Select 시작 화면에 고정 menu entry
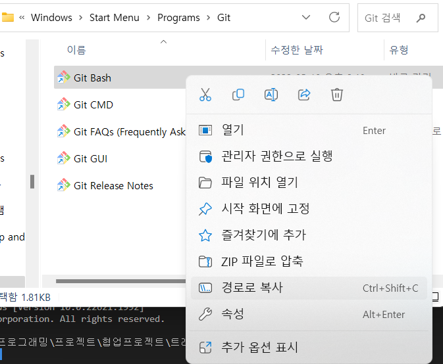This screenshot has height=364, width=443. 309,209
